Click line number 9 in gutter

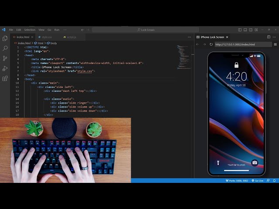click(18, 79)
